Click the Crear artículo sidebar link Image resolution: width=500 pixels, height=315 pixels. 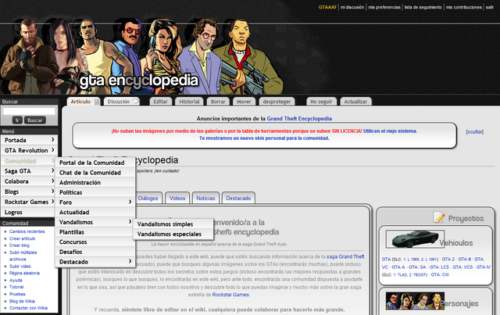22,238
